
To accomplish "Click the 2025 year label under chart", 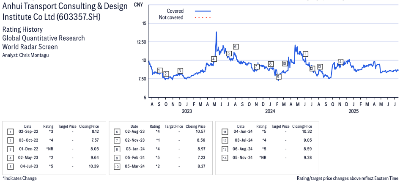I will [354, 111].
